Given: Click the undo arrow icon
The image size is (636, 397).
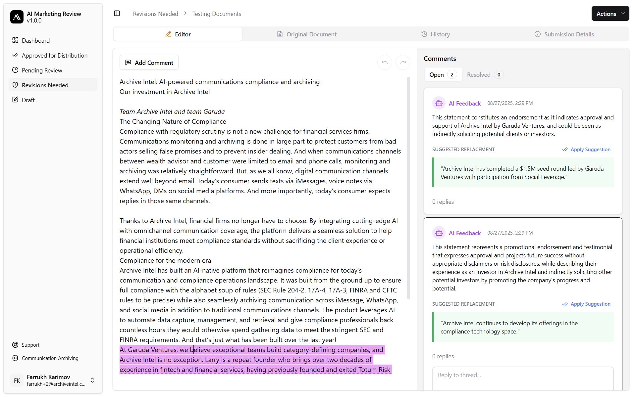Looking at the screenshot, I should (385, 63).
